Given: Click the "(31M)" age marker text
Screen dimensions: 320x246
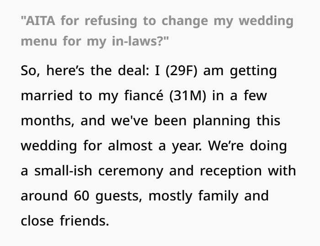Looking at the screenshot, I should 188,96.
